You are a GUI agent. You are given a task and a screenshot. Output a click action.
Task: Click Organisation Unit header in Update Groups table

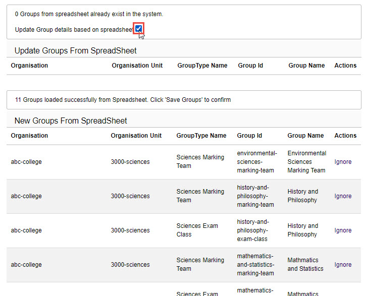(x=137, y=66)
